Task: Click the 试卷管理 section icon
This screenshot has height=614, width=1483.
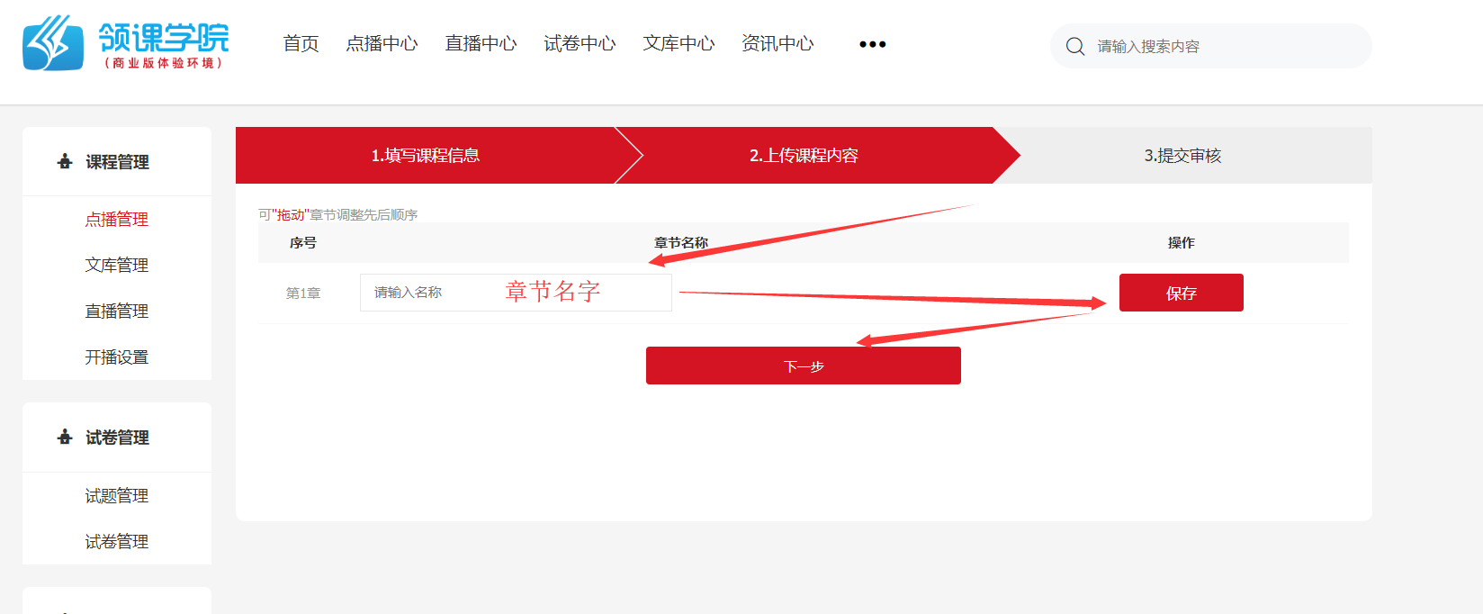Action: pyautogui.click(x=65, y=438)
